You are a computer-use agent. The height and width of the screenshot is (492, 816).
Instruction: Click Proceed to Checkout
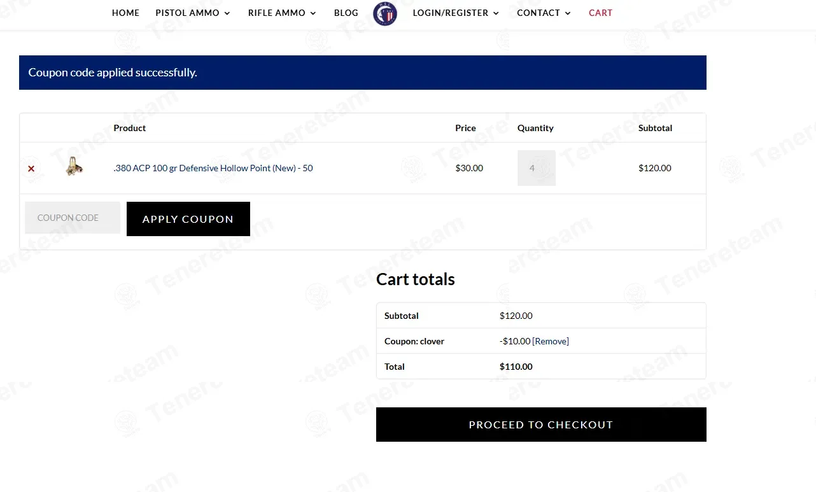[x=540, y=425]
